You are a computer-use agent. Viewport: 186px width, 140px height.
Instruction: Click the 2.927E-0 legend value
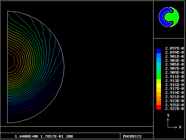(x=174, y=109)
